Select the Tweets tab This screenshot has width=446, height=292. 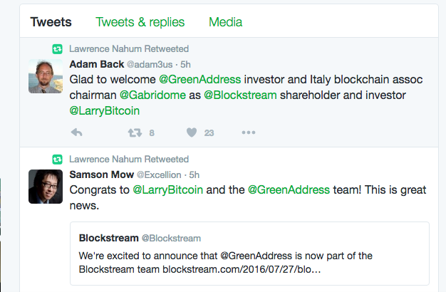pos(51,22)
